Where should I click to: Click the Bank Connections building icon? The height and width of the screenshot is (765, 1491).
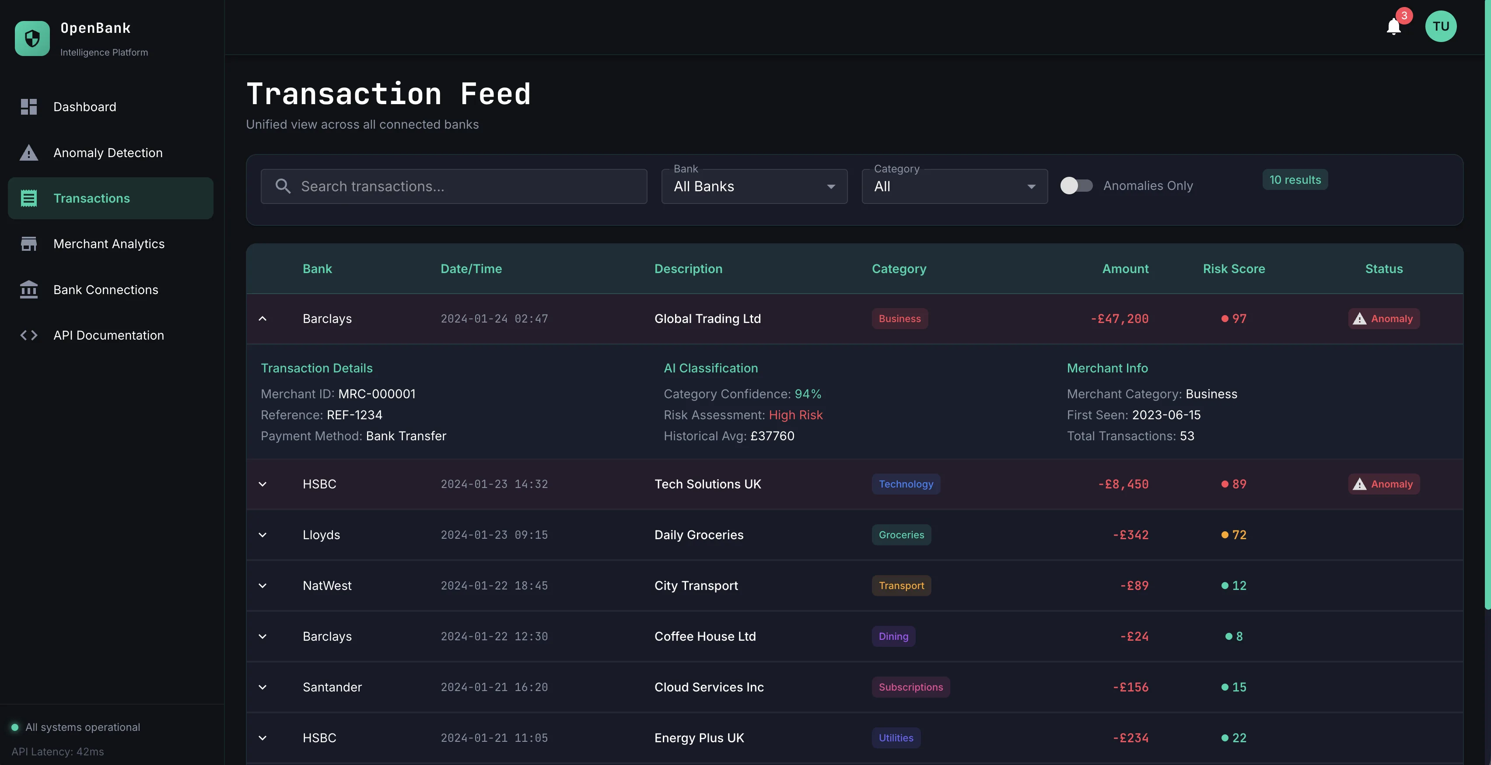[29, 290]
